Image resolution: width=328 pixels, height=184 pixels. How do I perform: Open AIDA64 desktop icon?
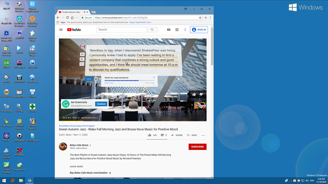pyautogui.click(x=7, y=64)
